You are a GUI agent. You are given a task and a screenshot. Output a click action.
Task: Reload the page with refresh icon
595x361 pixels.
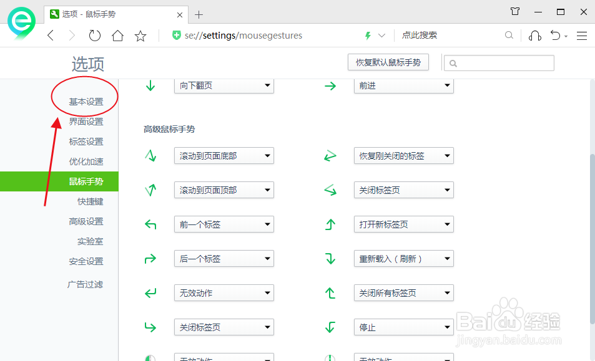tap(94, 36)
